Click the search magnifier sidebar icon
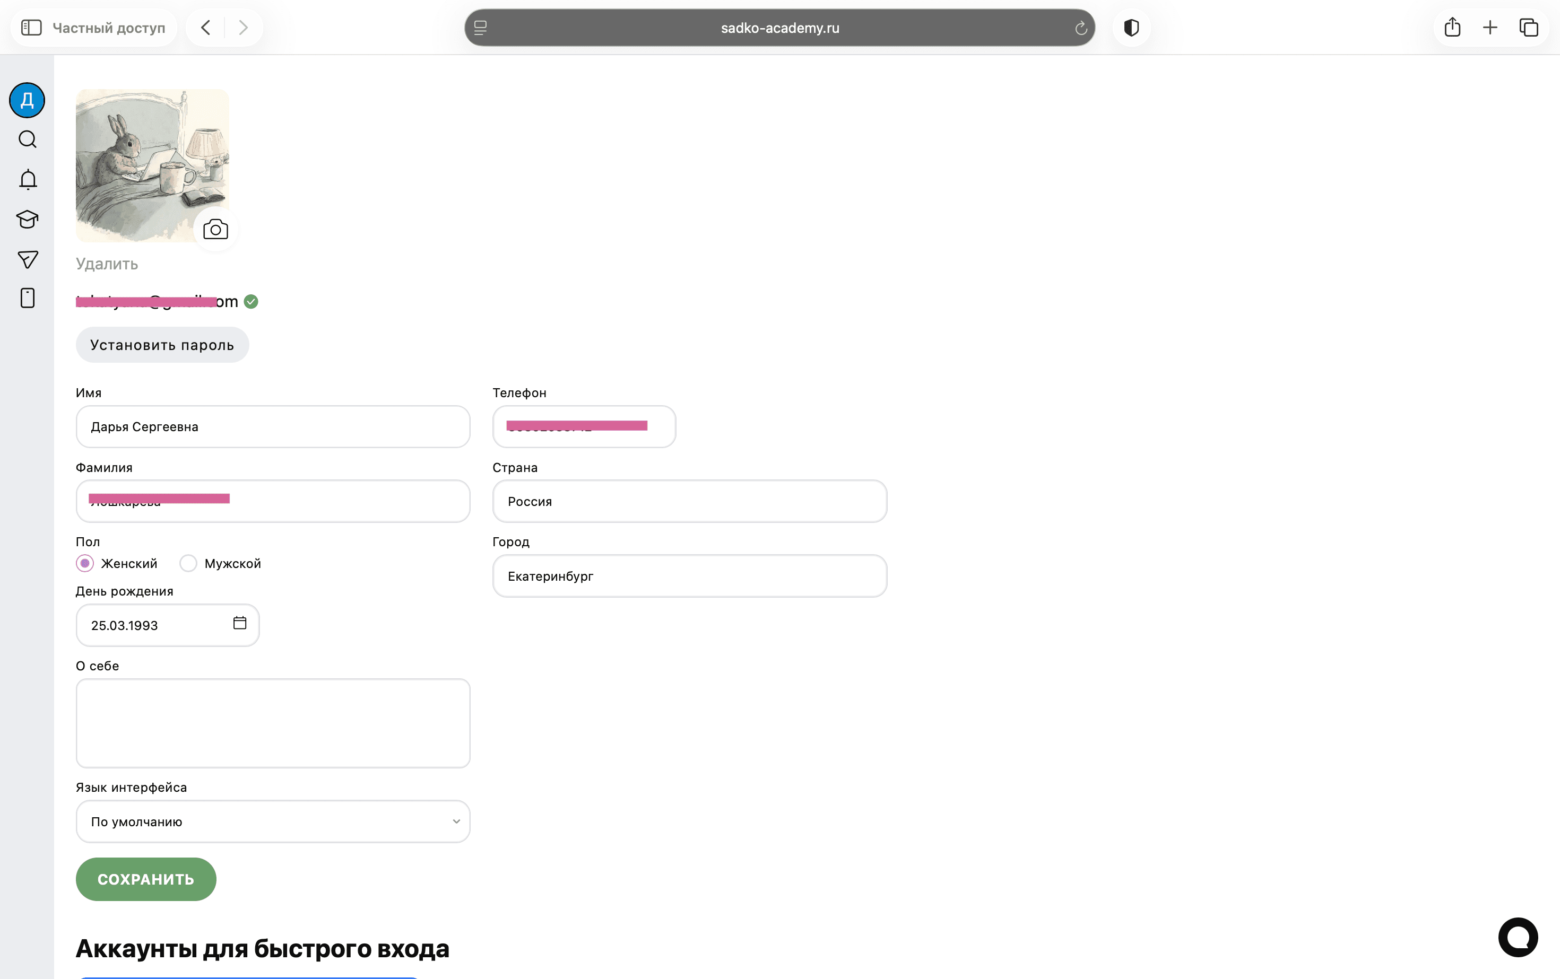This screenshot has width=1560, height=979. (x=27, y=139)
